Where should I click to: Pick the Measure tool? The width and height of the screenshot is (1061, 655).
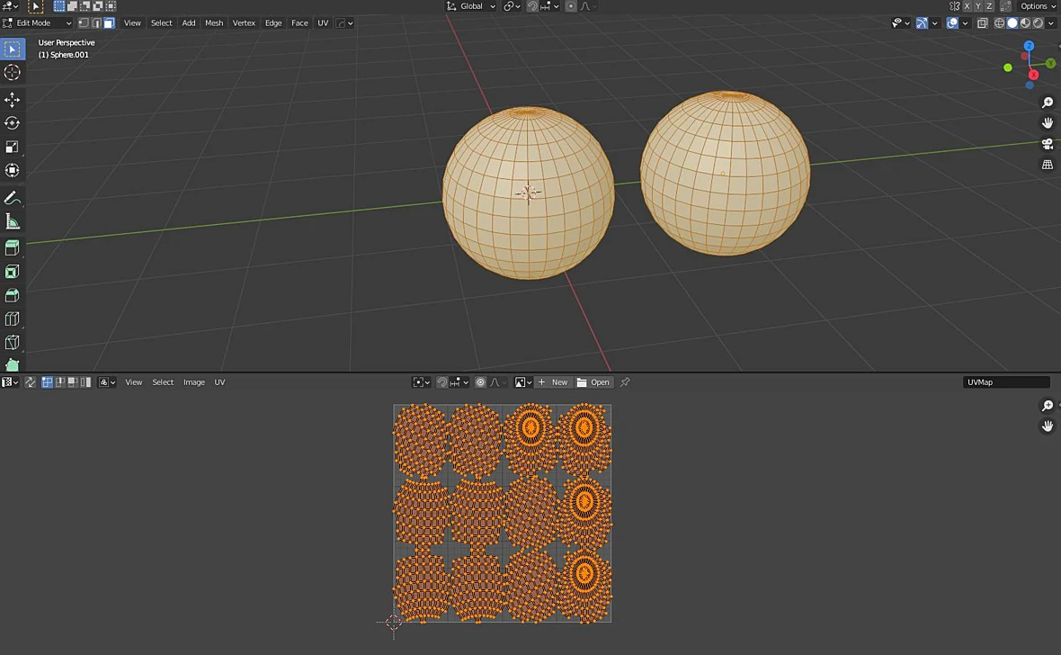tap(13, 221)
